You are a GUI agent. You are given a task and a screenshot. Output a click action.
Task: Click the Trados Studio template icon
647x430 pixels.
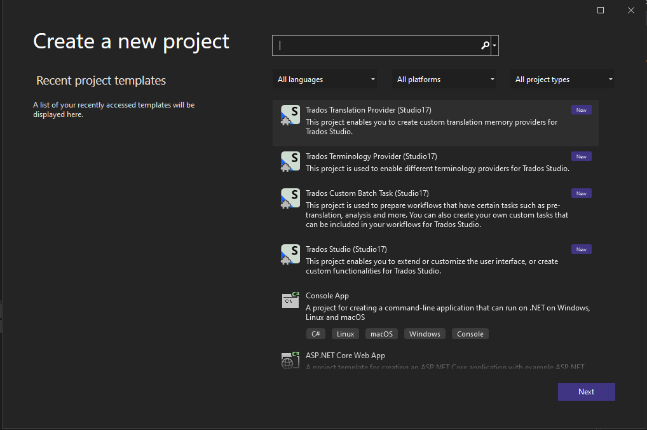[290, 254]
